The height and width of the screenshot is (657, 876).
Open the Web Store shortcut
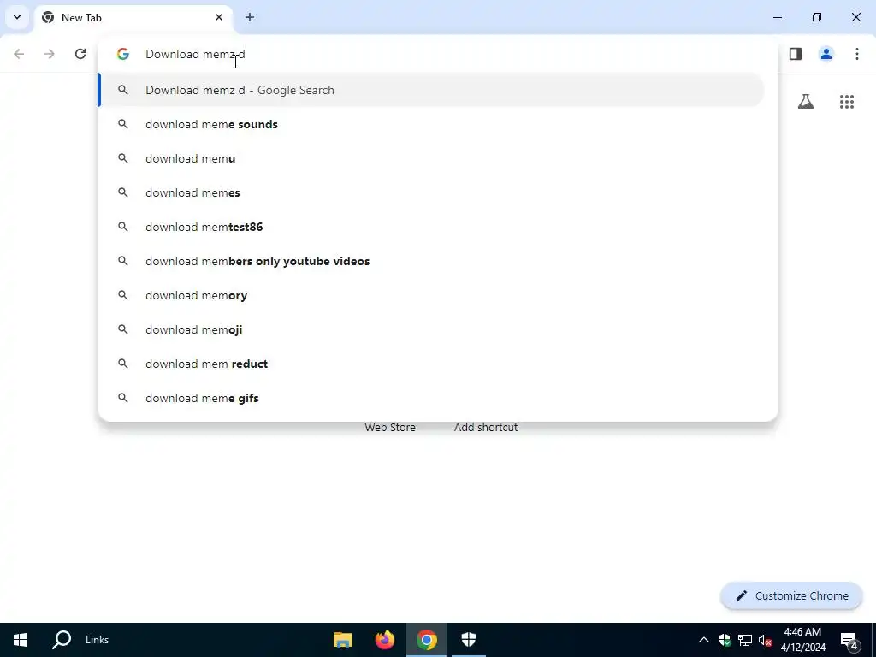point(390,428)
